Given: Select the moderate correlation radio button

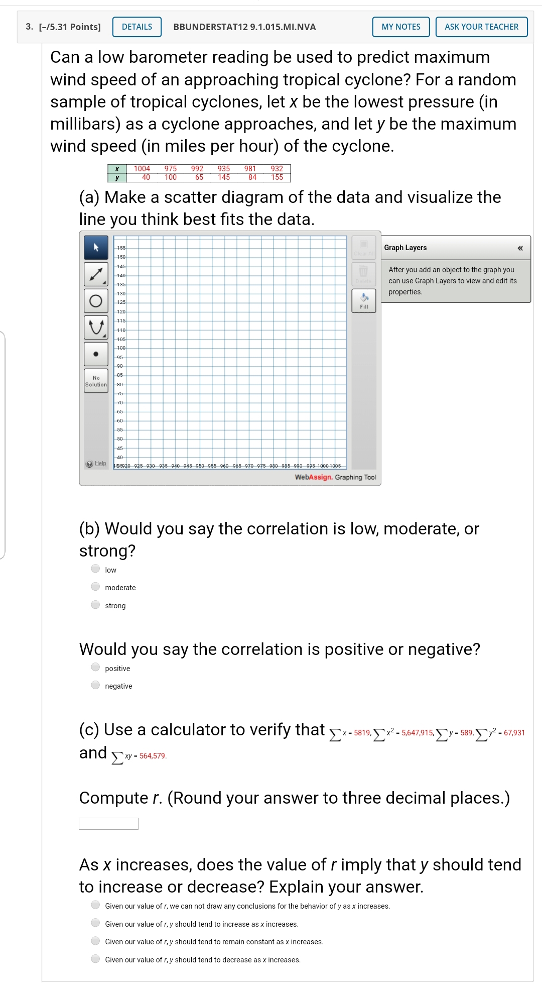Looking at the screenshot, I should tap(95, 587).
